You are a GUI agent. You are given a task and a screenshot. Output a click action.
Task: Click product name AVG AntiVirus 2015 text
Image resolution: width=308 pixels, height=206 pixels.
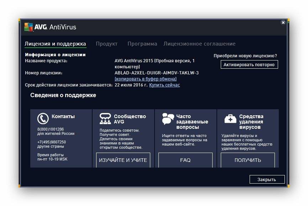[155, 64]
